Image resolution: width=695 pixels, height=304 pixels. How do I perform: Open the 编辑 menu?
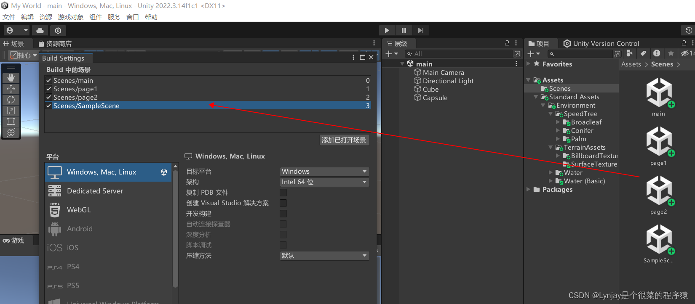pyautogui.click(x=27, y=17)
